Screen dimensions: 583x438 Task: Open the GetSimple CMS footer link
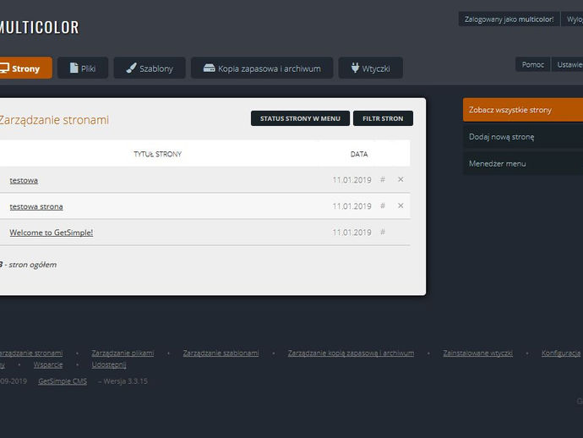tap(63, 381)
